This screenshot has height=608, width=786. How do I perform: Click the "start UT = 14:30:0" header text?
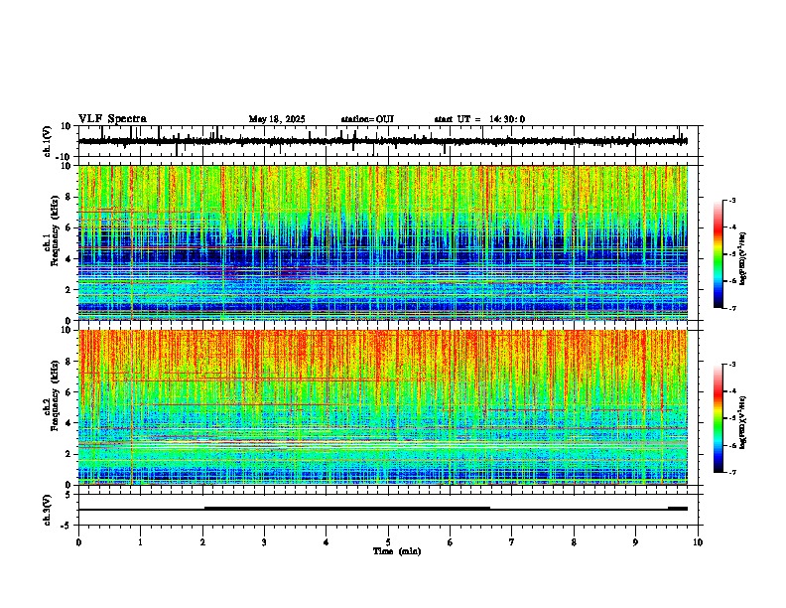(x=479, y=119)
